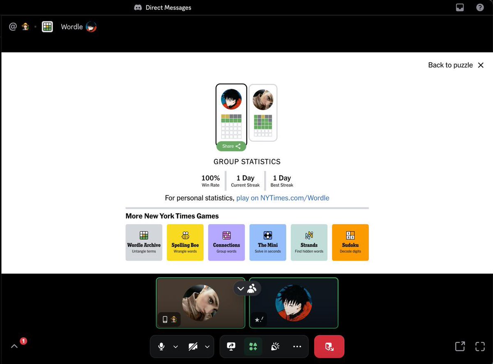Click the anime avatar participant video tile
The height and width of the screenshot is (364, 493).
294,303
